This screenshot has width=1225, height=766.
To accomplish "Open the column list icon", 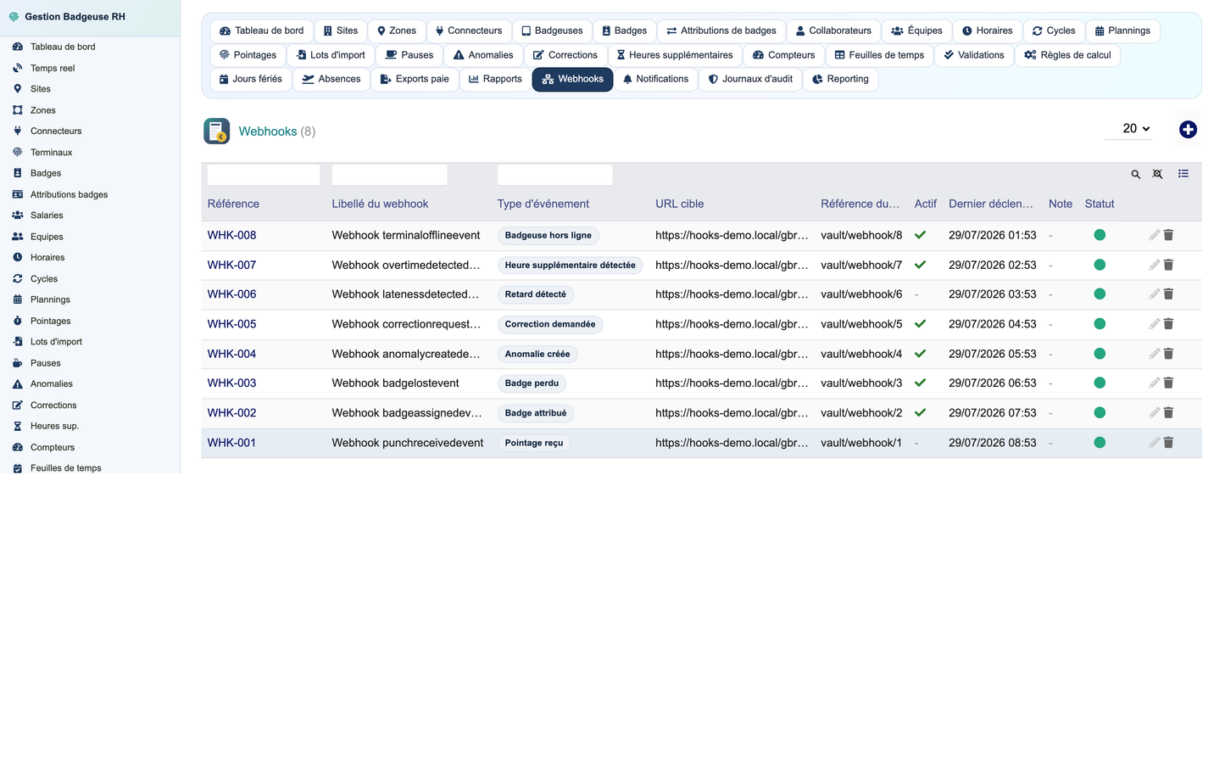I will coord(1183,174).
